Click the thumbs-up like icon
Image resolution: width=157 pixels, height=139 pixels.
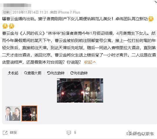click(128, 133)
